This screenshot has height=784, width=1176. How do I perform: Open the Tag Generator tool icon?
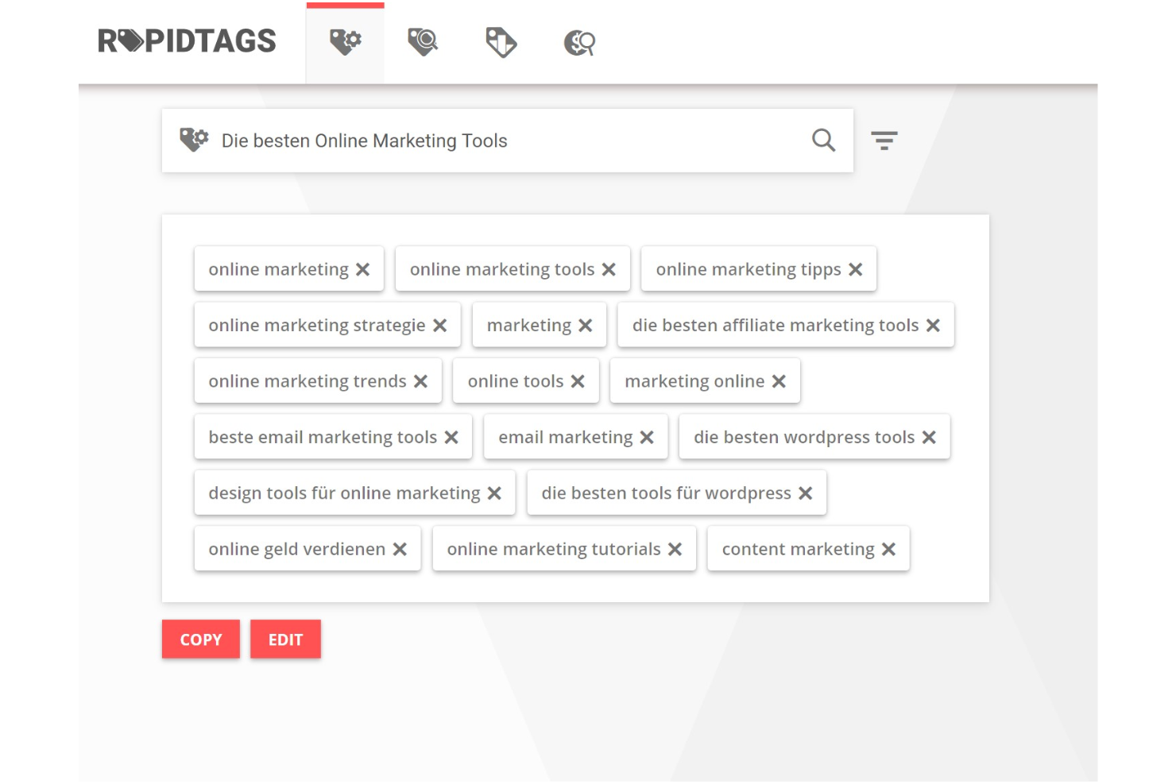tap(344, 41)
